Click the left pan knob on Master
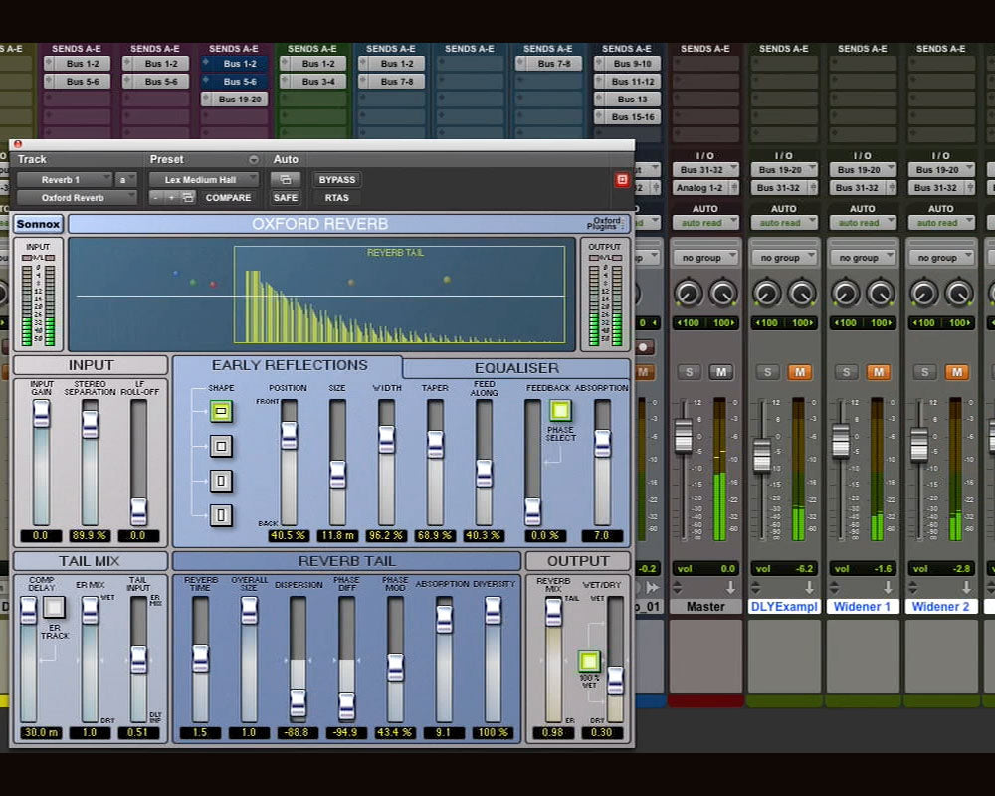The image size is (995, 796). tap(688, 293)
